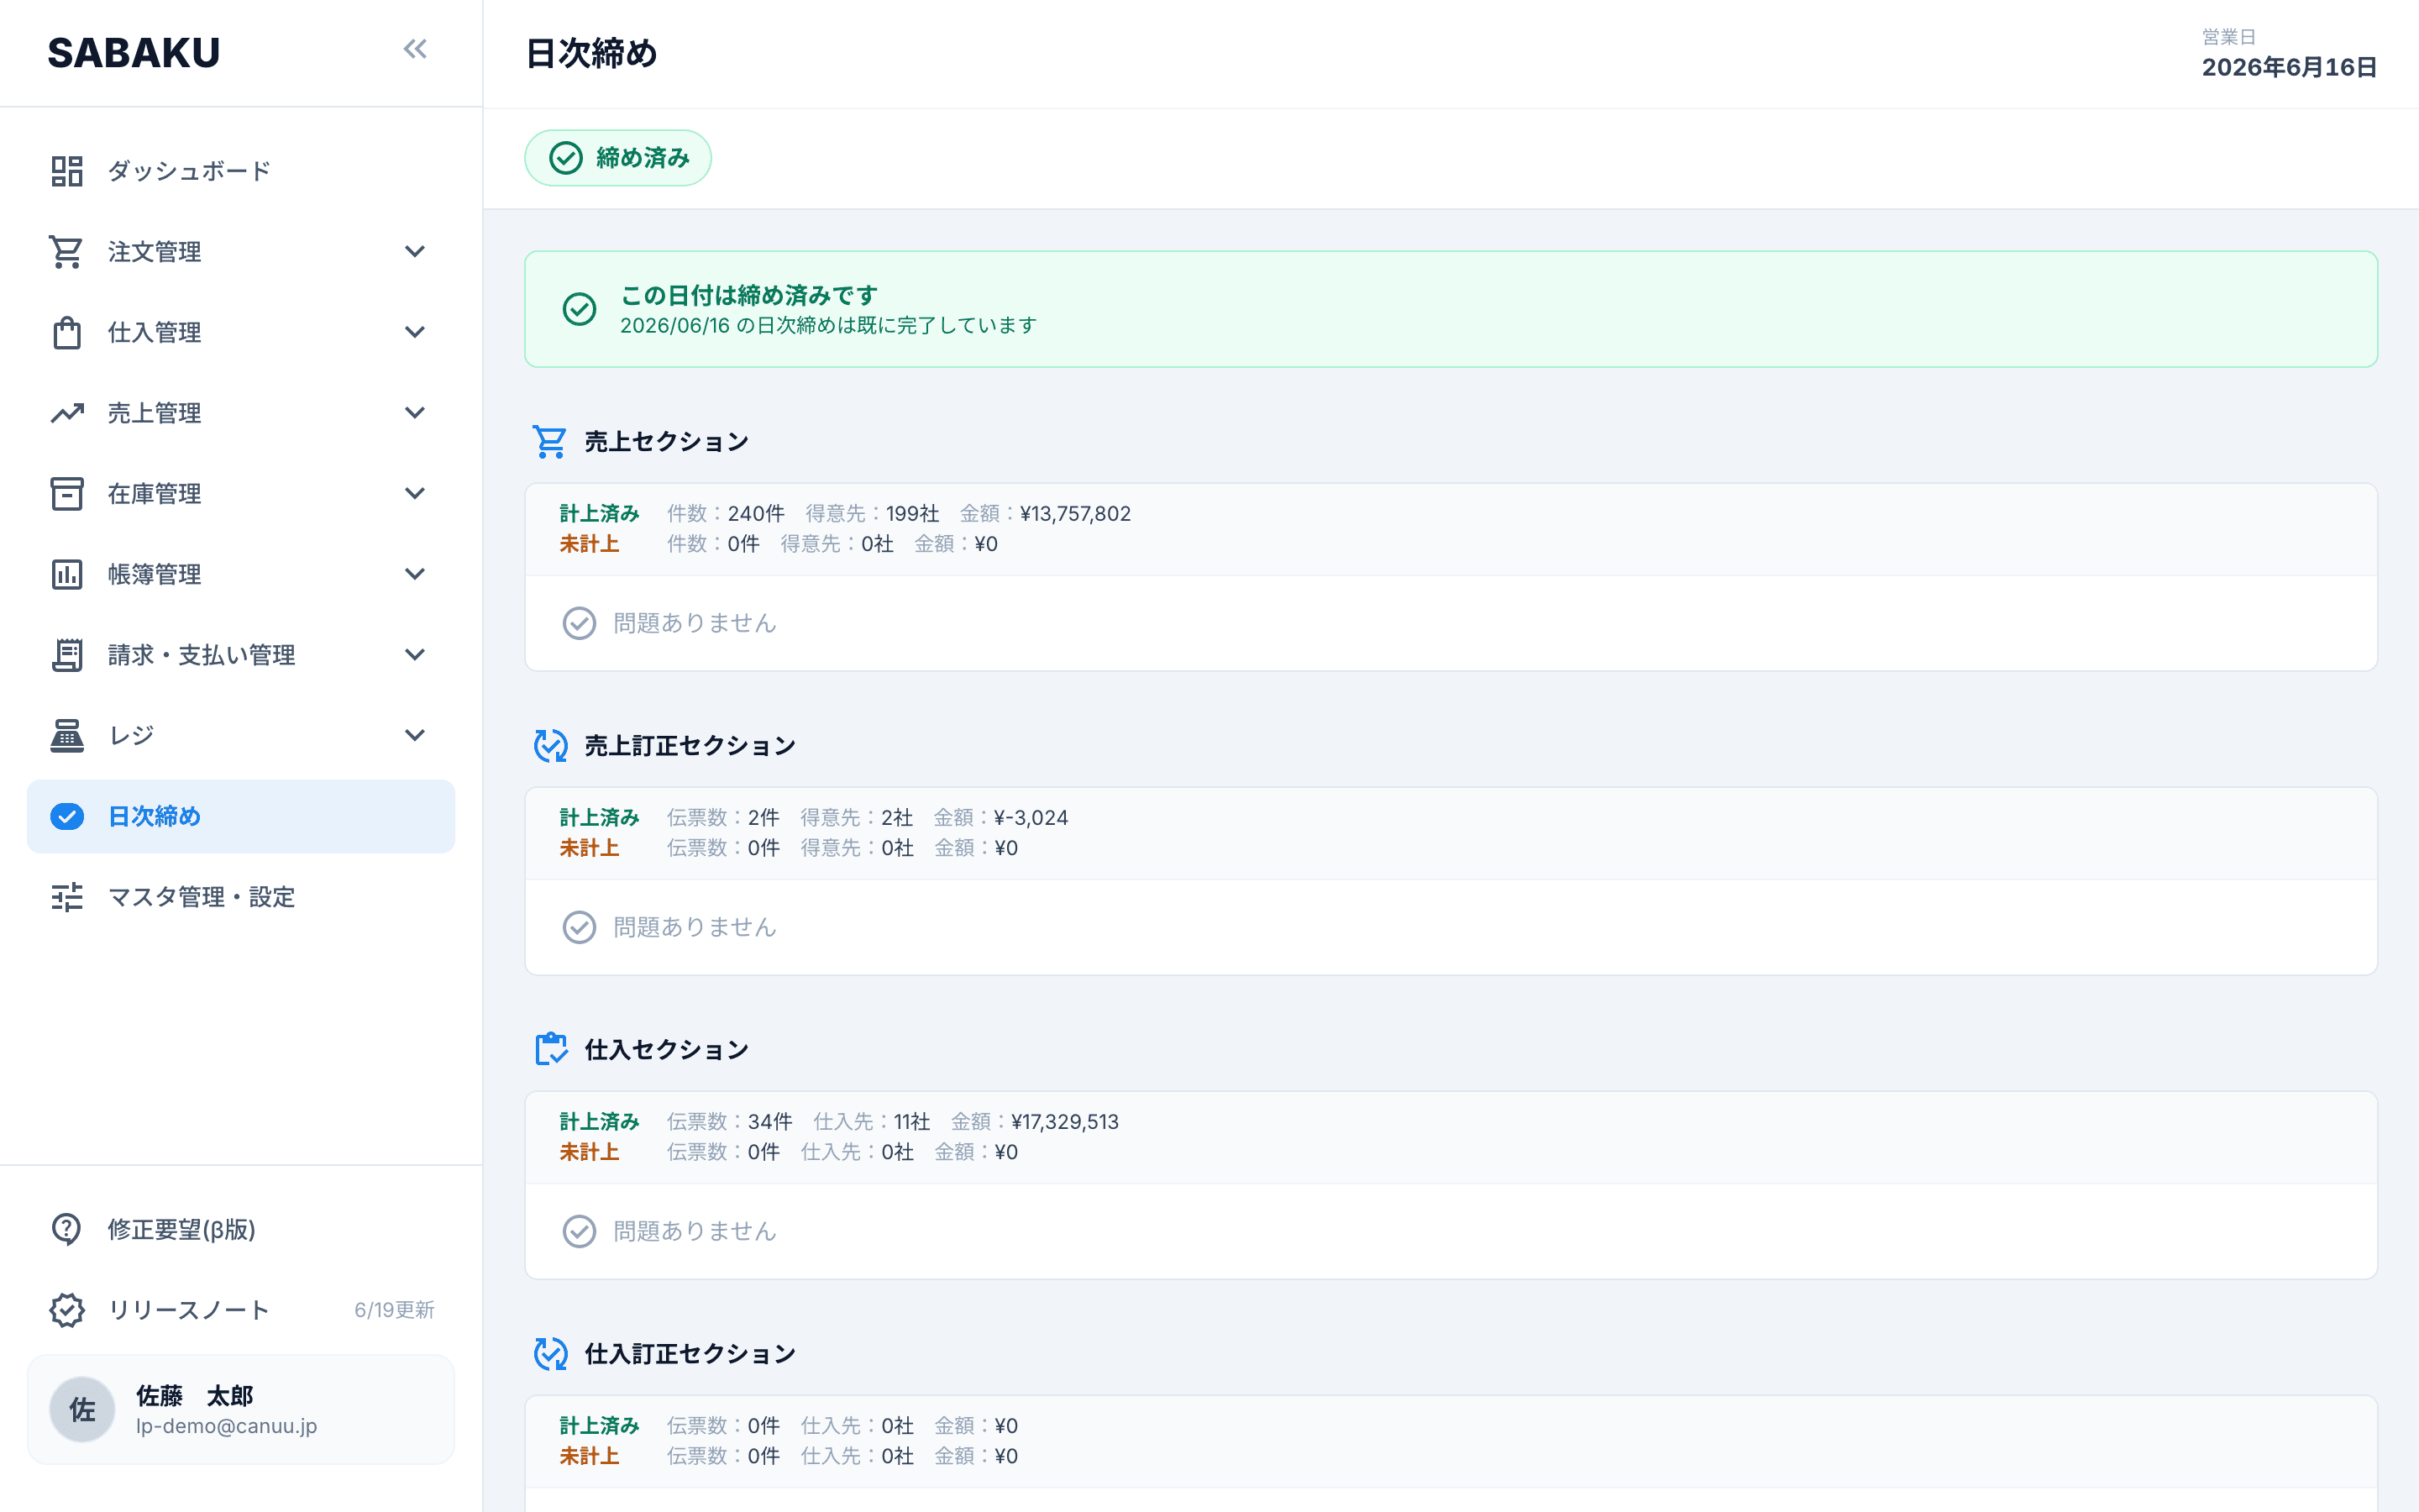The width and height of the screenshot is (2419, 1512).
Task: Click 仕入訂正セクション heading
Action: [690, 1353]
